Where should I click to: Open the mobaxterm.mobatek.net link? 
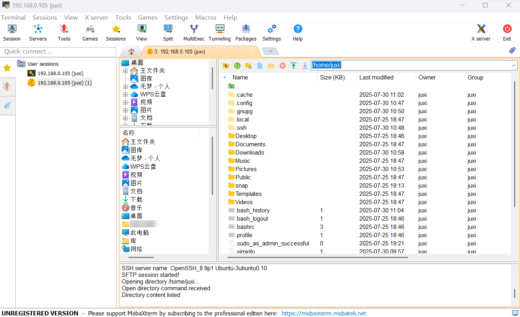pyautogui.click(x=324, y=313)
